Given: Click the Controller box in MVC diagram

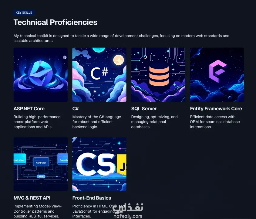Looking at the screenshot, I should (x=41, y=162).
